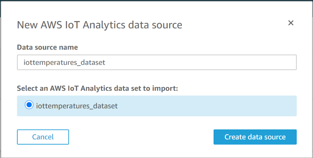Select the iottemperatures_dataset radio button
313x158 pixels.
[29, 105]
